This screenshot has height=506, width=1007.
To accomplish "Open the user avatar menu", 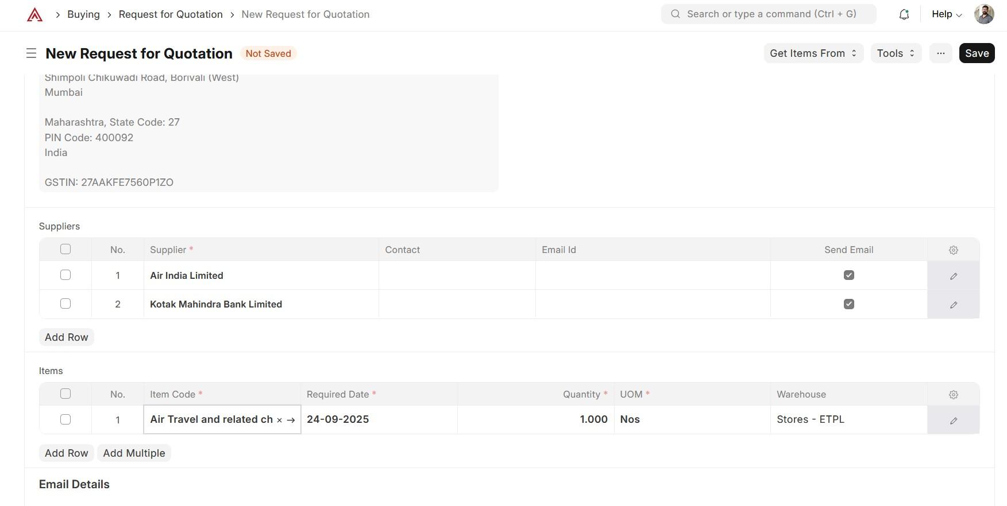I will pyautogui.click(x=984, y=14).
